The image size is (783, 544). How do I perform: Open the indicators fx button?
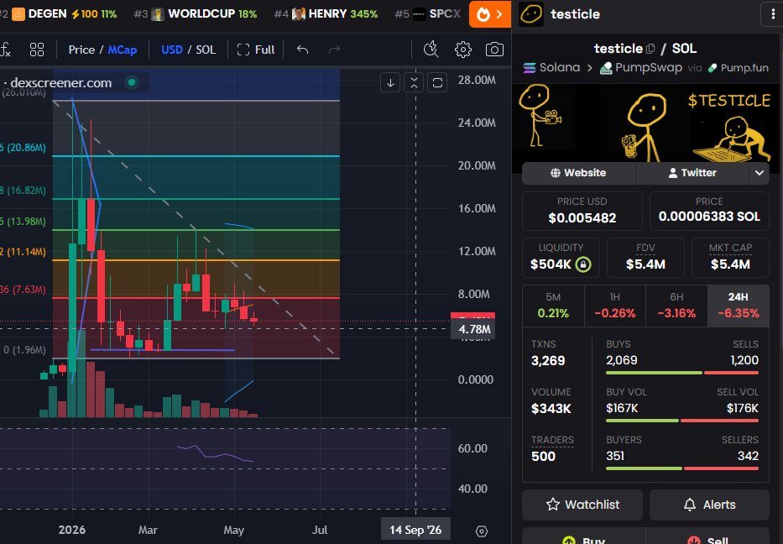pyautogui.click(x=5, y=50)
